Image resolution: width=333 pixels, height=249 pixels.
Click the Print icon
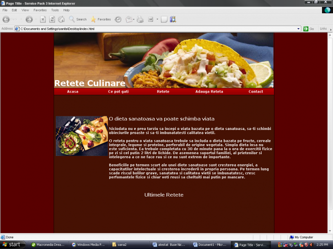tap(140, 19)
